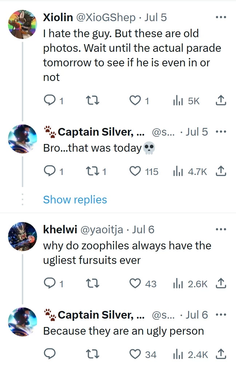Visit @XioGShep profile handle
Viewport: 236px width, 366px height.
point(106,17)
